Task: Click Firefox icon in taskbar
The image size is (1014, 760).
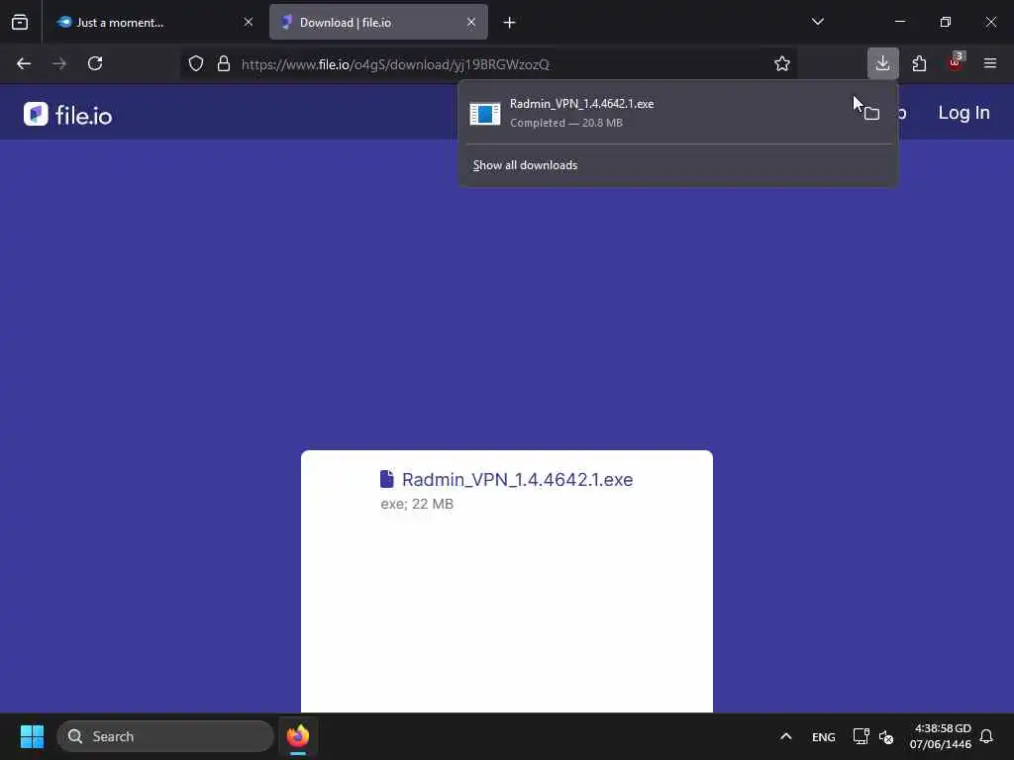Action: [x=298, y=736]
